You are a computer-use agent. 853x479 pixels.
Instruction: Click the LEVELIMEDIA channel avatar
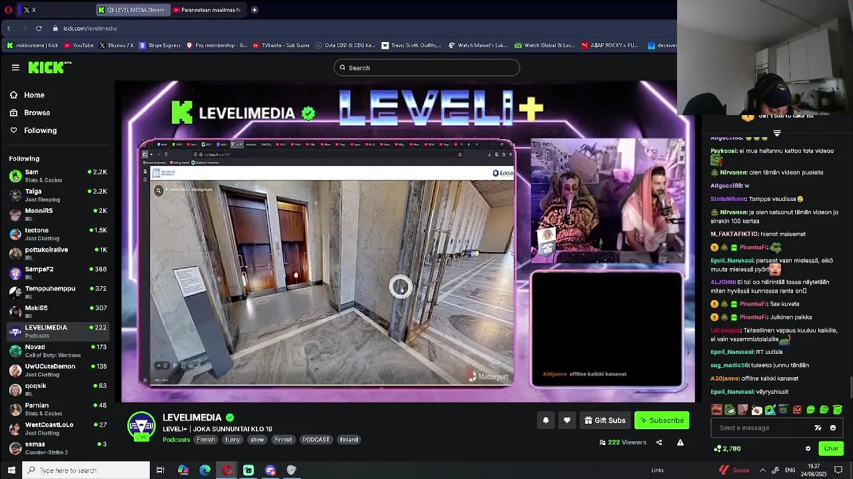(141, 426)
